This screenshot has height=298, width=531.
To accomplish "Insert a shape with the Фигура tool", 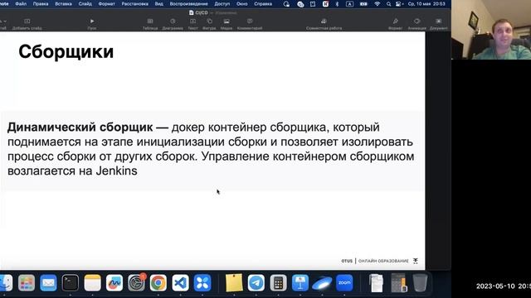I will coord(209,24).
